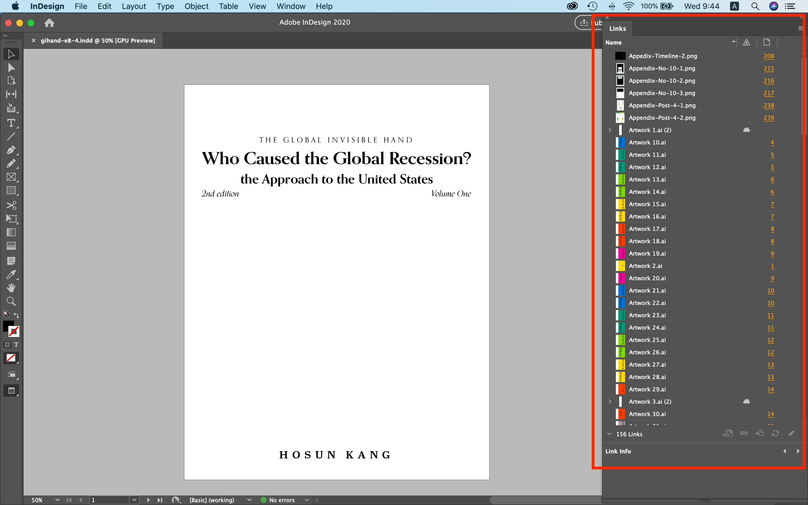Screen dimensions: 808x505
Task: Expand the Artwork 1.ai (2) group
Action: click(610, 130)
